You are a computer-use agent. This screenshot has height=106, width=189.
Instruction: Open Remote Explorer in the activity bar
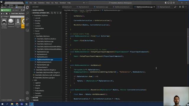pos(27,30)
